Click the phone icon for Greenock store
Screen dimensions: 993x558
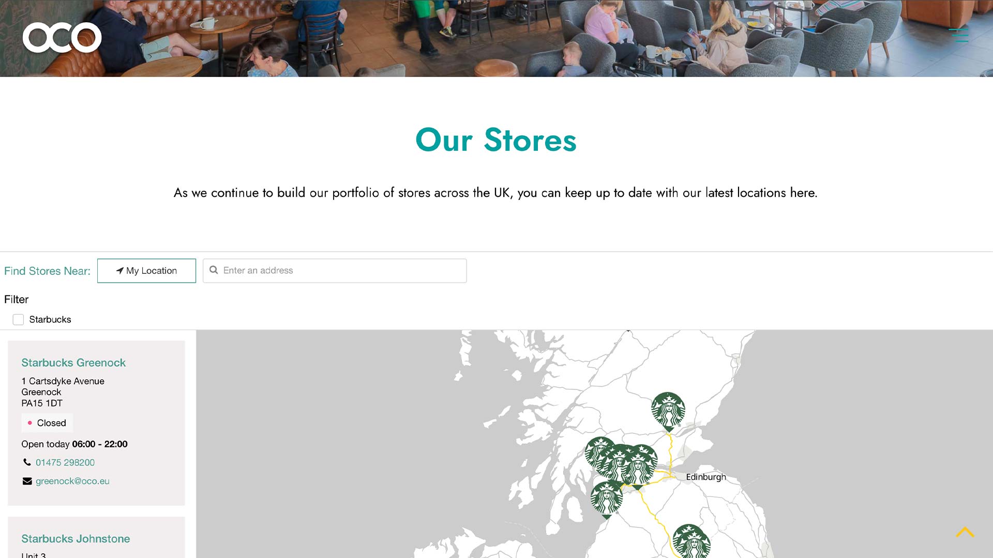(x=27, y=462)
